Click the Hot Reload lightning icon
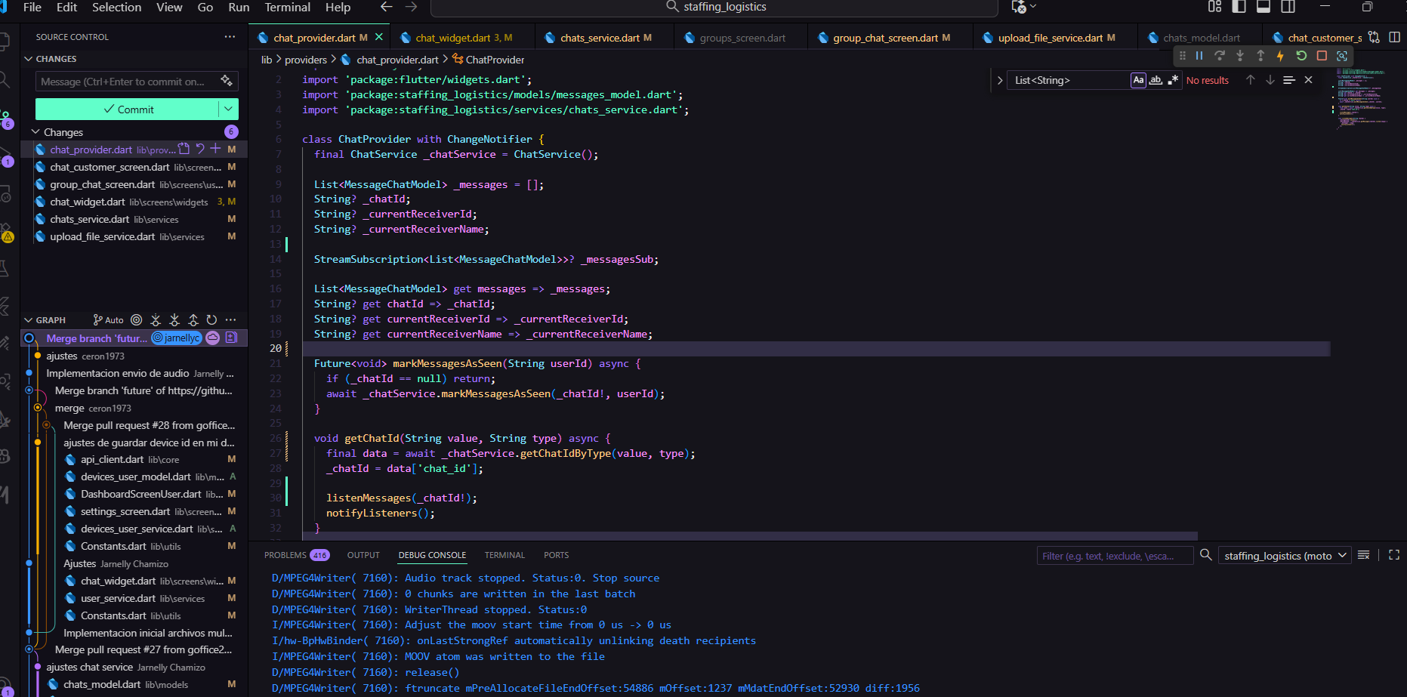Viewport: 1407px width, 697px height. tap(1280, 56)
